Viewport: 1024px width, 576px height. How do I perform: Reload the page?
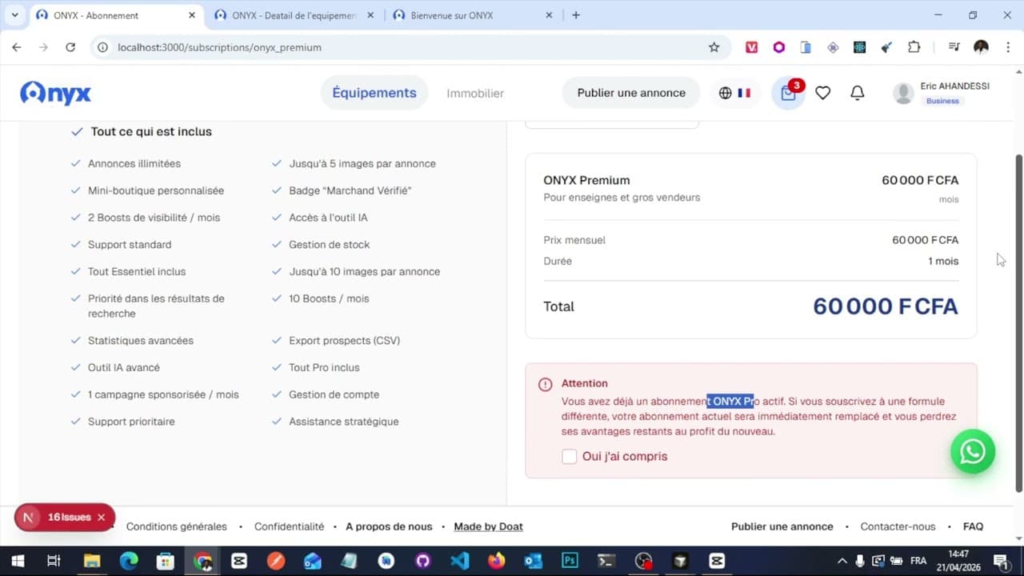pyautogui.click(x=70, y=47)
